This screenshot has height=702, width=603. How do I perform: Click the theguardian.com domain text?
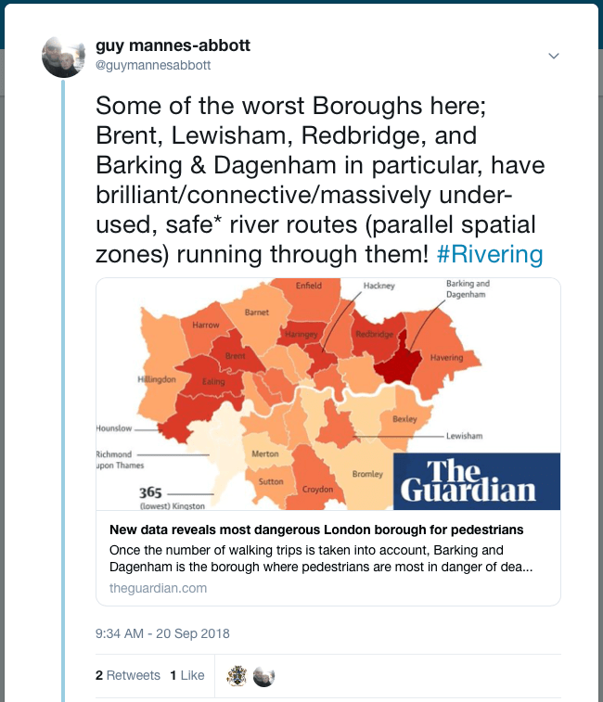[x=158, y=588]
